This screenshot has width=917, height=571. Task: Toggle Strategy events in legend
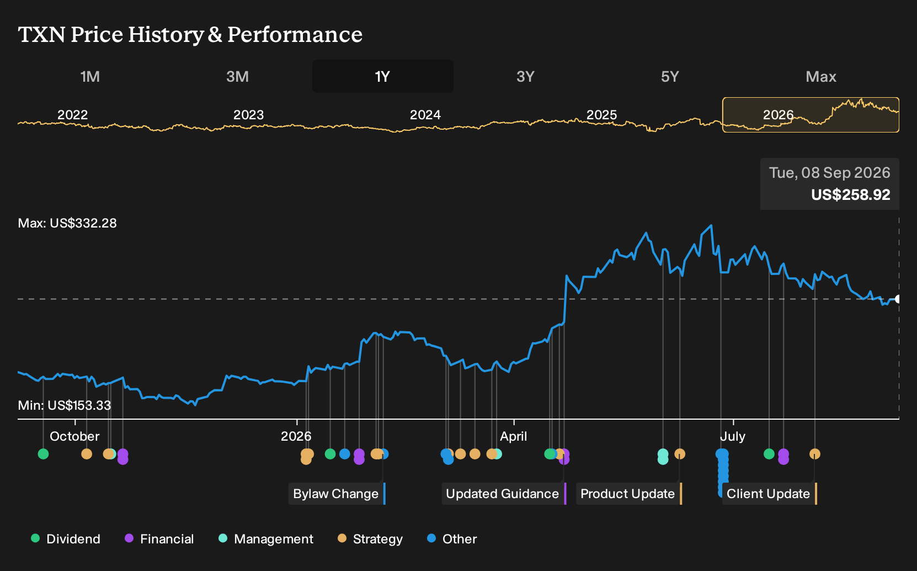(370, 539)
